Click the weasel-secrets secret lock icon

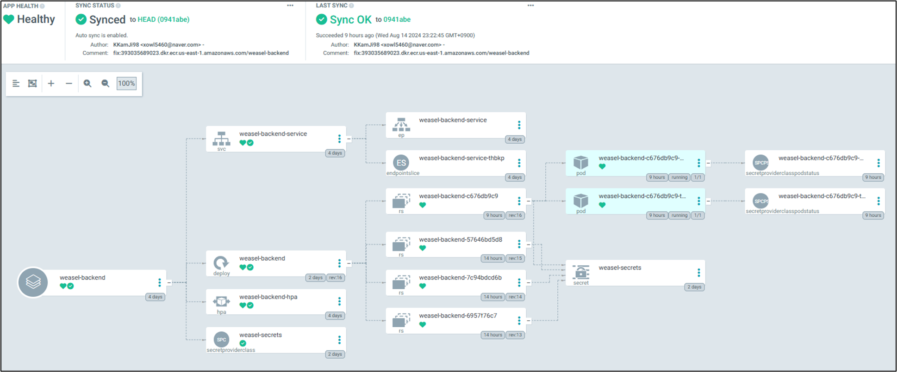click(581, 272)
